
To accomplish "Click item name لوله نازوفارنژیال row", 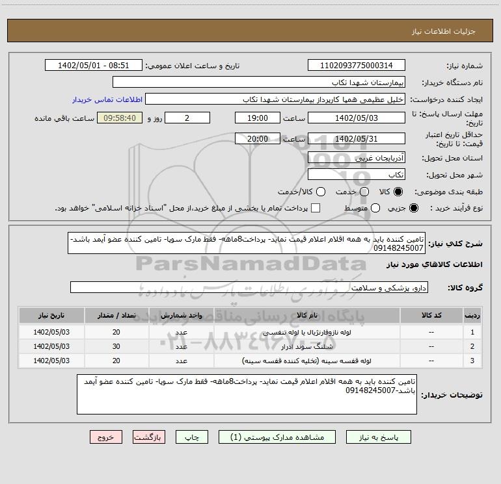I will [x=306, y=332].
